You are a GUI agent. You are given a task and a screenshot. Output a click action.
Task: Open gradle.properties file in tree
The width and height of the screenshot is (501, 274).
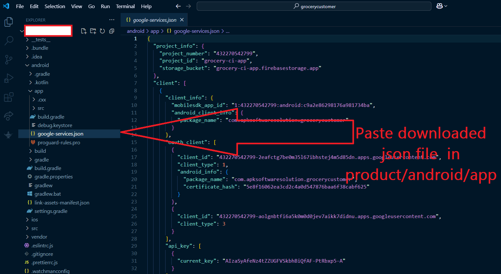(x=53, y=177)
